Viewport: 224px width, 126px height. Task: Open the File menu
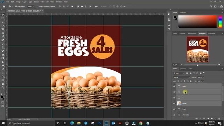click(x=8, y=2)
